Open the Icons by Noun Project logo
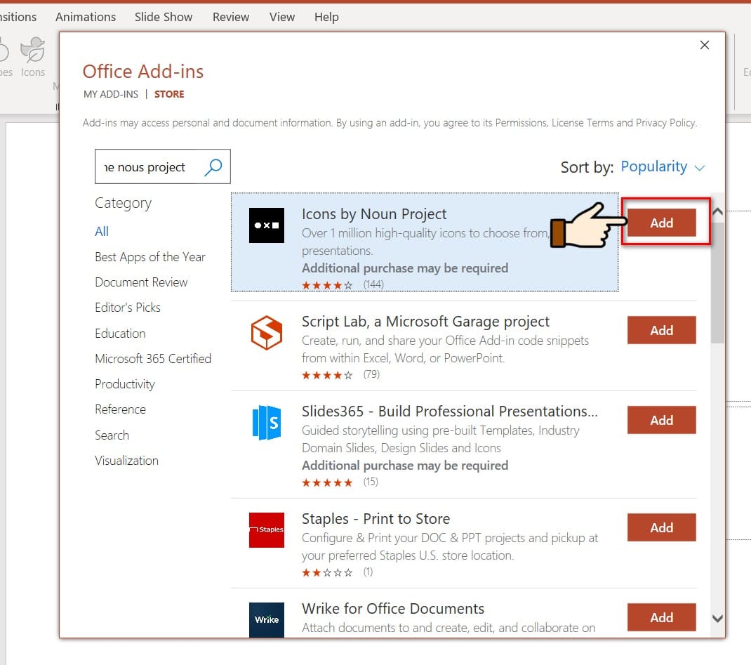The image size is (751, 665). (266, 225)
